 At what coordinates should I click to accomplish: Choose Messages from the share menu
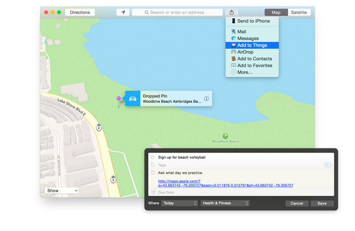[x=252, y=38]
